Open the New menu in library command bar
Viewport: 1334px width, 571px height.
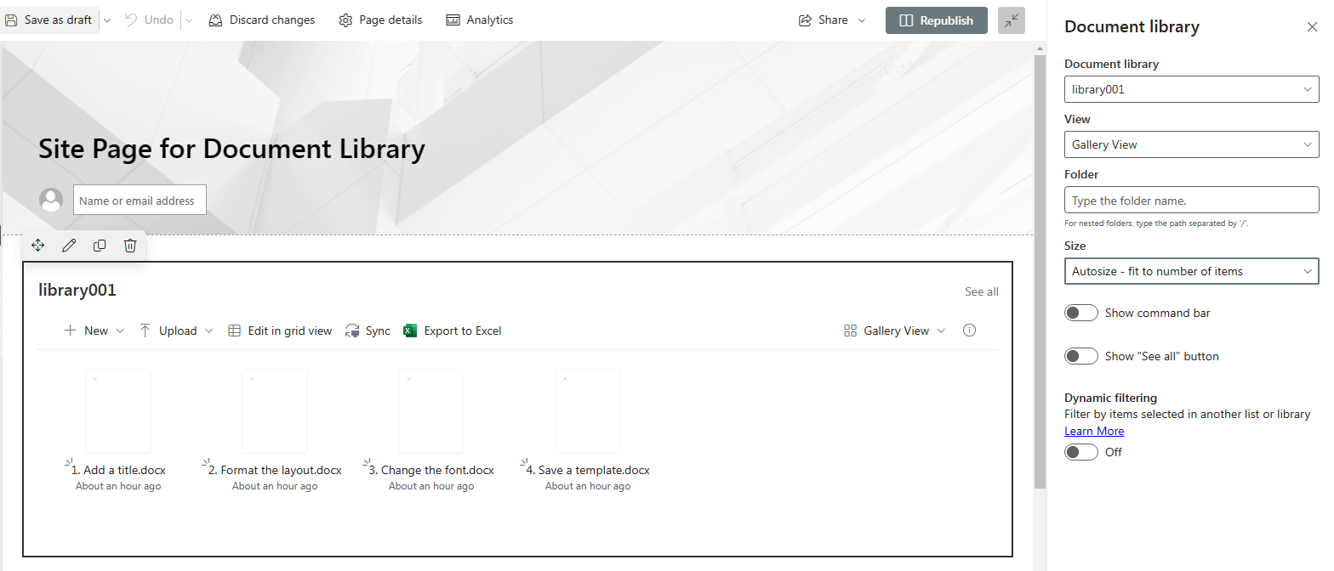[94, 331]
